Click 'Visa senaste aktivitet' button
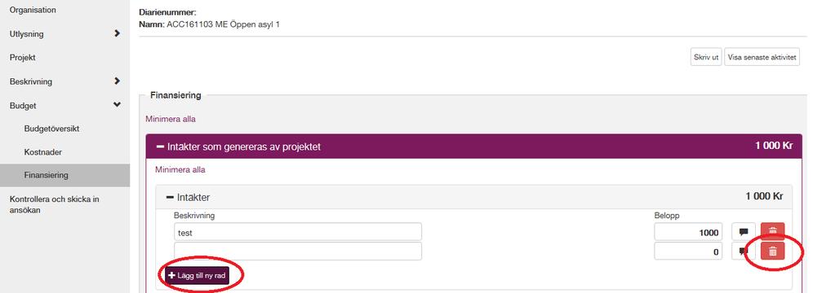Image resolution: width=835 pixels, height=293 pixels. [x=762, y=57]
